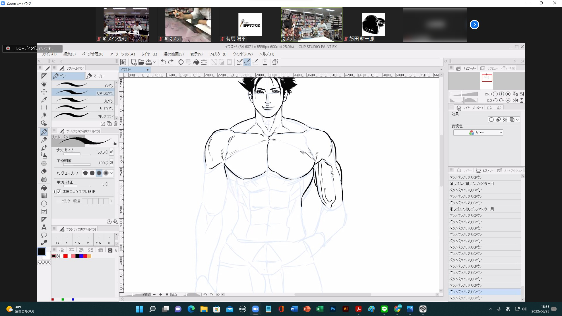The image size is (562, 316).
Task: Toggle Snap to Ruler in command bar
Action: tap(239, 62)
